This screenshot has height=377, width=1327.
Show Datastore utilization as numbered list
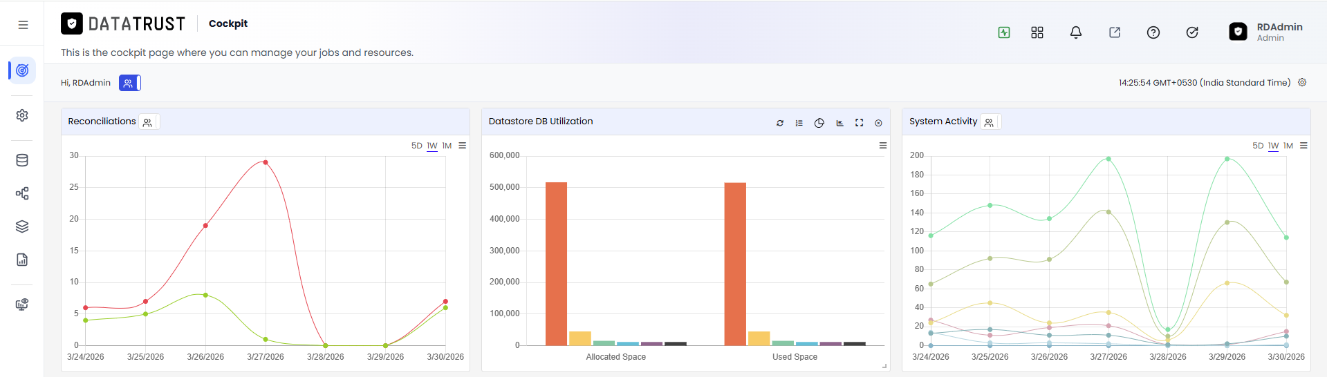coord(799,123)
